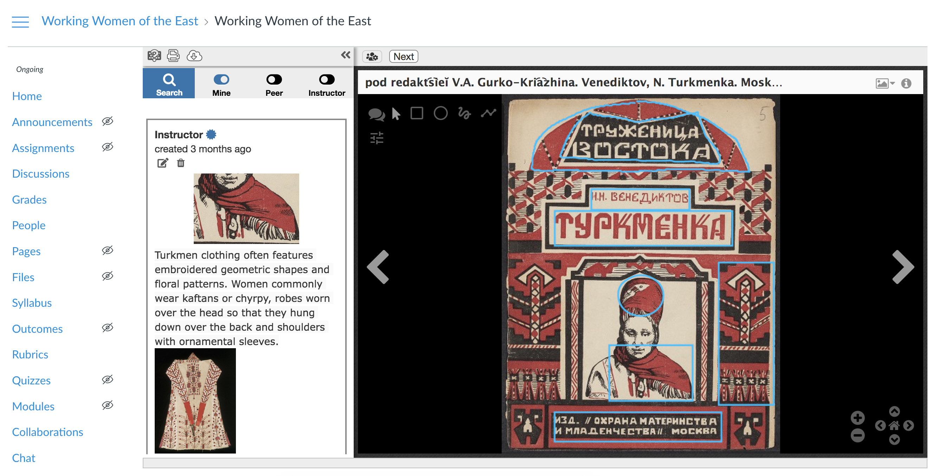Toggle the Peer annotations switch
938x476 pixels.
(274, 79)
